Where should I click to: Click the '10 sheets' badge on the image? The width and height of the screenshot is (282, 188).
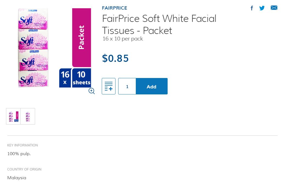click(x=81, y=77)
